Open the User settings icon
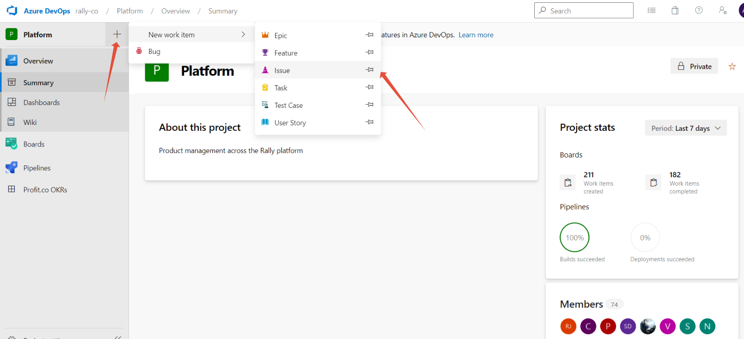This screenshot has width=744, height=339. point(723,11)
